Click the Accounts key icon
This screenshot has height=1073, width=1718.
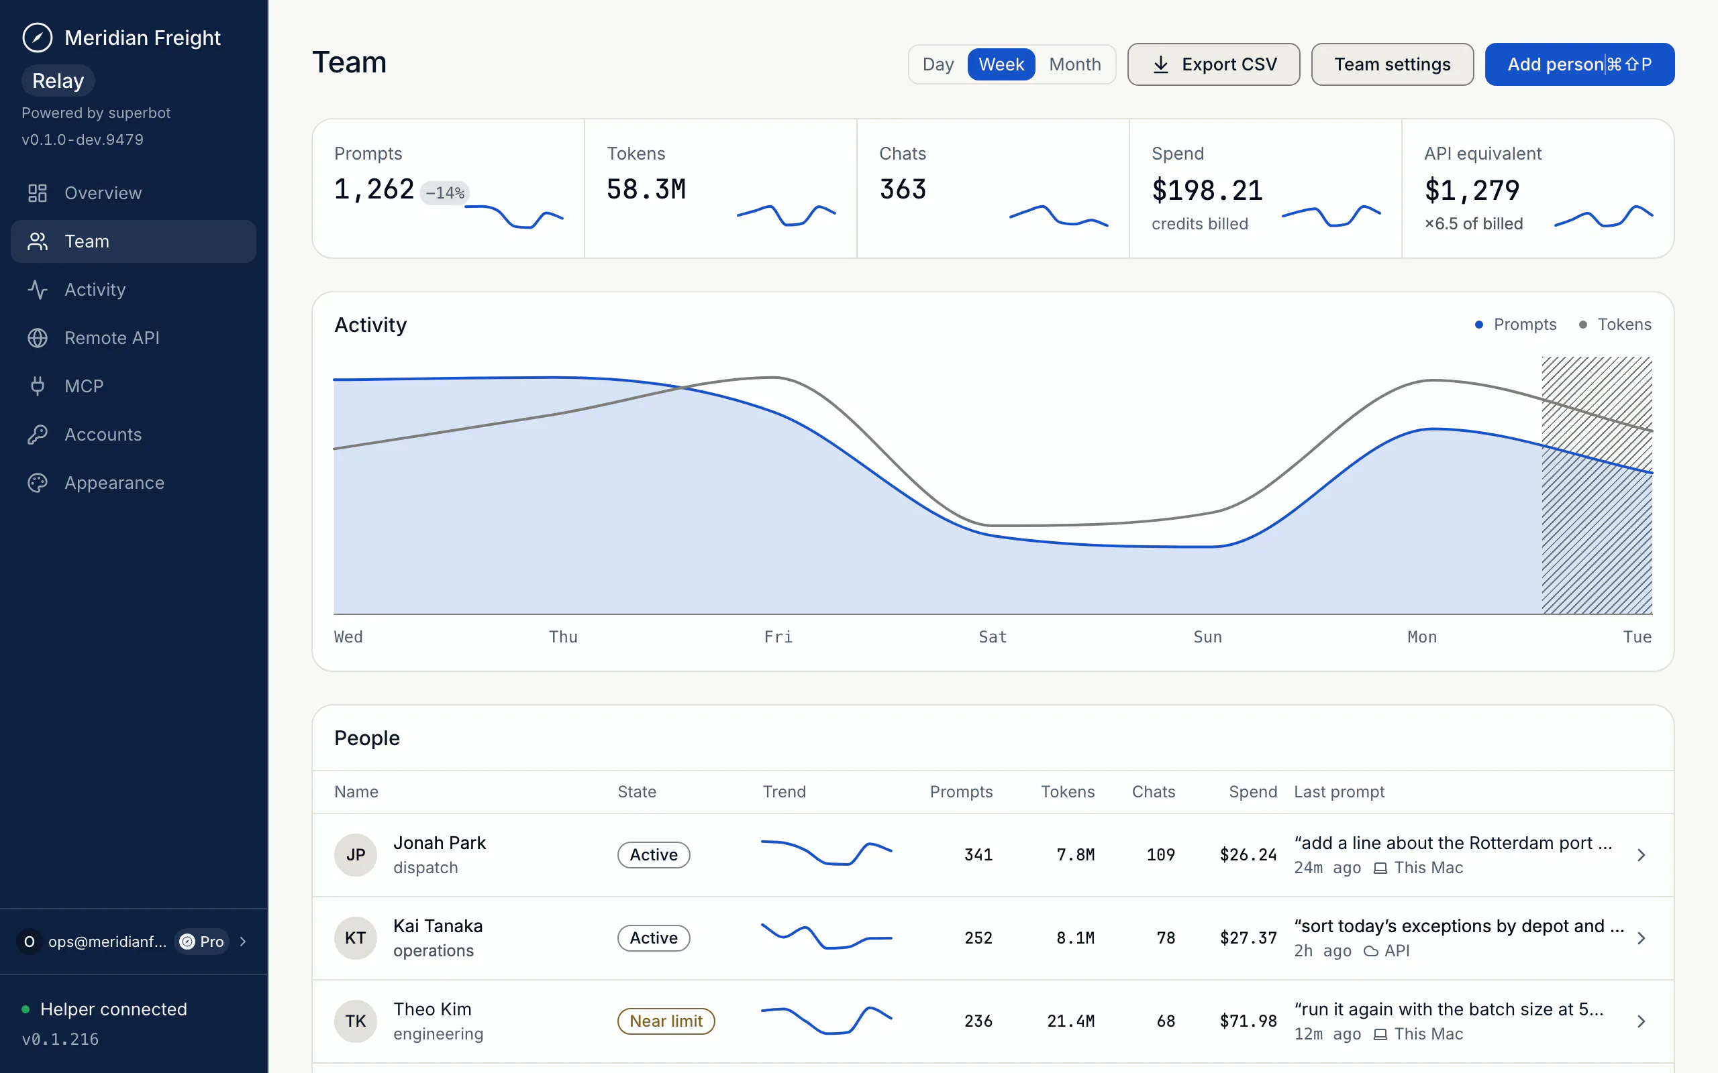(x=38, y=435)
